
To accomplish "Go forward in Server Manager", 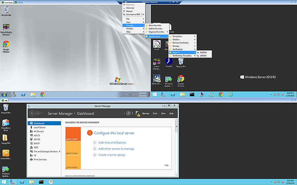I will pos(37,113).
